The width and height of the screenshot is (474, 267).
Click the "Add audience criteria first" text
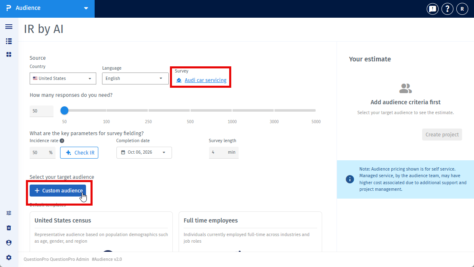coord(405,102)
